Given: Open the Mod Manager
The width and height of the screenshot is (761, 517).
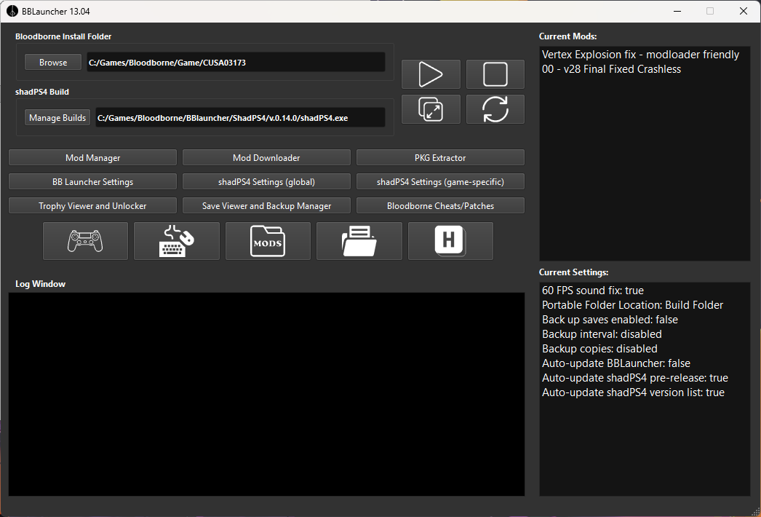Looking at the screenshot, I should pos(92,157).
